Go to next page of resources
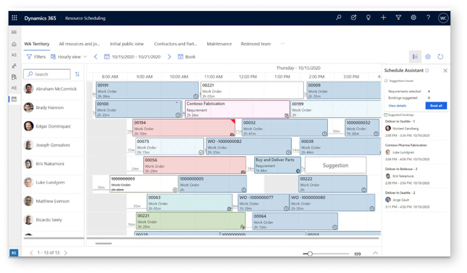467x273 pixels. pos(65,253)
